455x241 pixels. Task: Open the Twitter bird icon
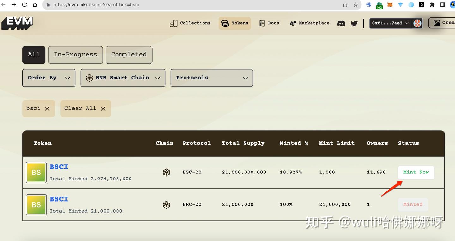click(354, 23)
